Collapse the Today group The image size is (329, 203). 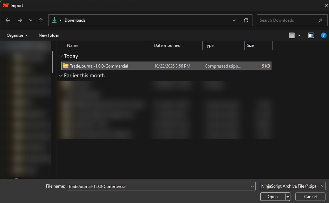point(60,56)
